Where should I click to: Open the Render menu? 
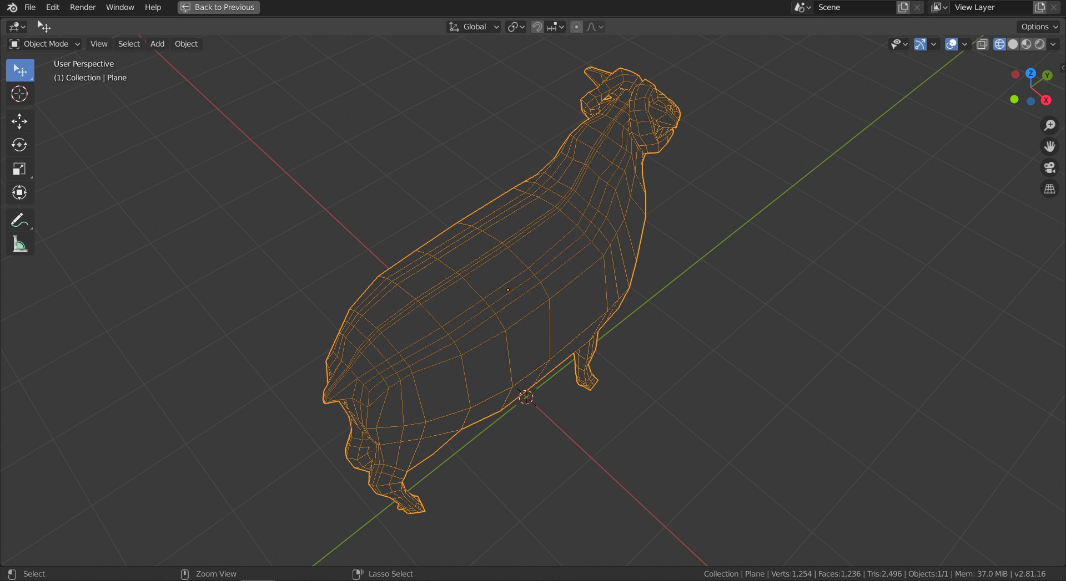click(x=83, y=7)
